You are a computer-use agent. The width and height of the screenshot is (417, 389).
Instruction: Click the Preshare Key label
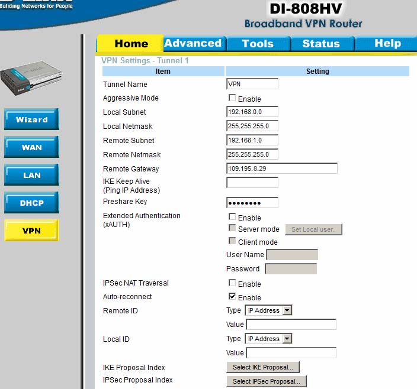(125, 202)
